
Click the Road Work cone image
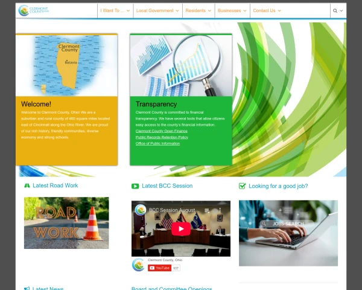(x=66, y=223)
